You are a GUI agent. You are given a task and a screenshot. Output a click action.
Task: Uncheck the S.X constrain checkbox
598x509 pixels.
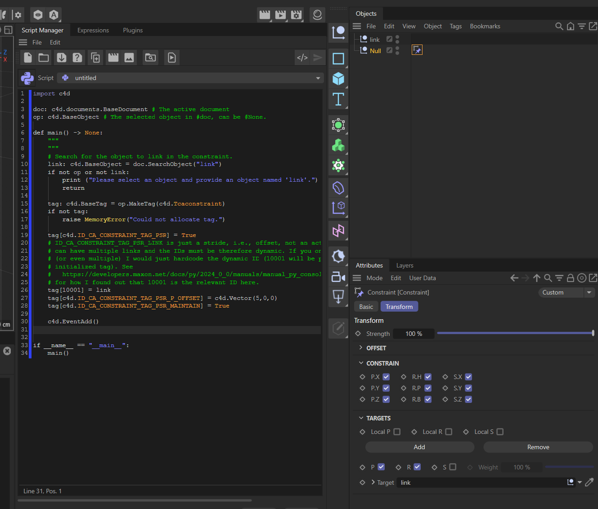pyautogui.click(x=468, y=377)
